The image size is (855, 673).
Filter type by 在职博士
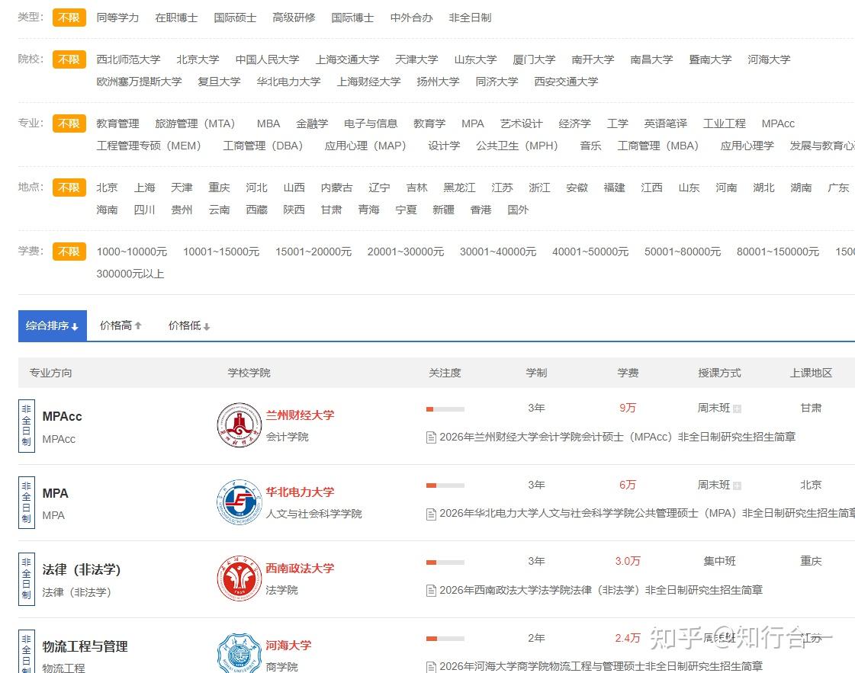coord(176,18)
